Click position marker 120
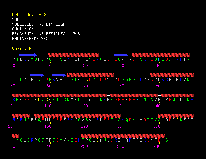 click(84, 106)
